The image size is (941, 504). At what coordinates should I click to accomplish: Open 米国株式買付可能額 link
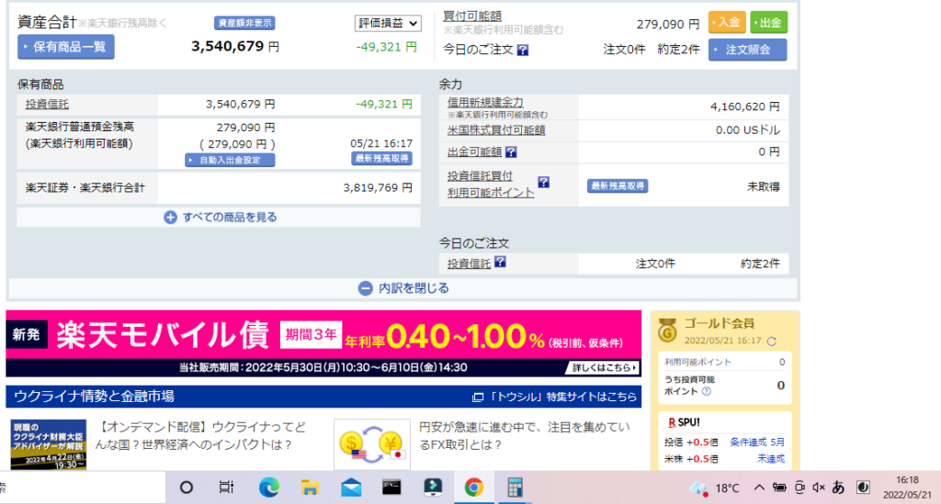pyautogui.click(x=496, y=130)
